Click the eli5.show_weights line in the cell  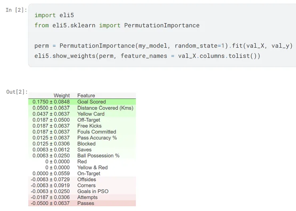pos(147,56)
